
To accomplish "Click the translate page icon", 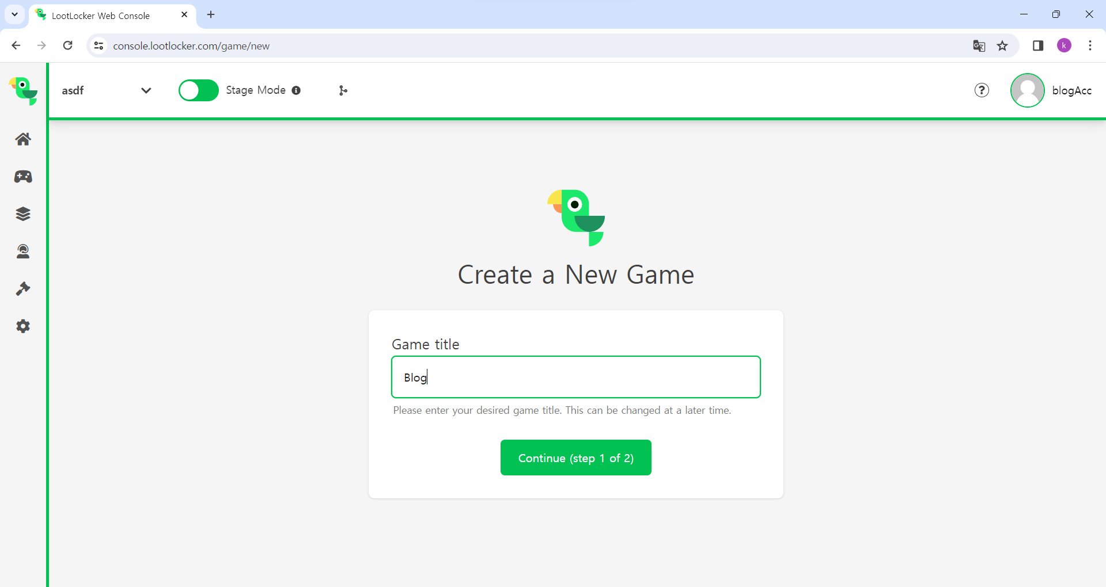I will (x=979, y=45).
